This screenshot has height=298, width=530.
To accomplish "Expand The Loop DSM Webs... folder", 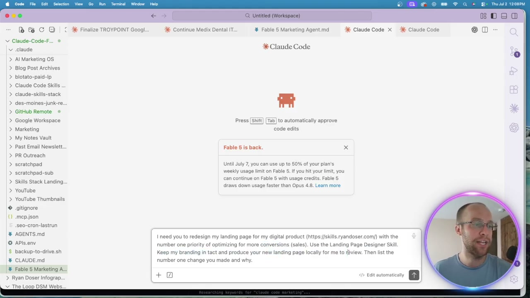I will 34,286.
